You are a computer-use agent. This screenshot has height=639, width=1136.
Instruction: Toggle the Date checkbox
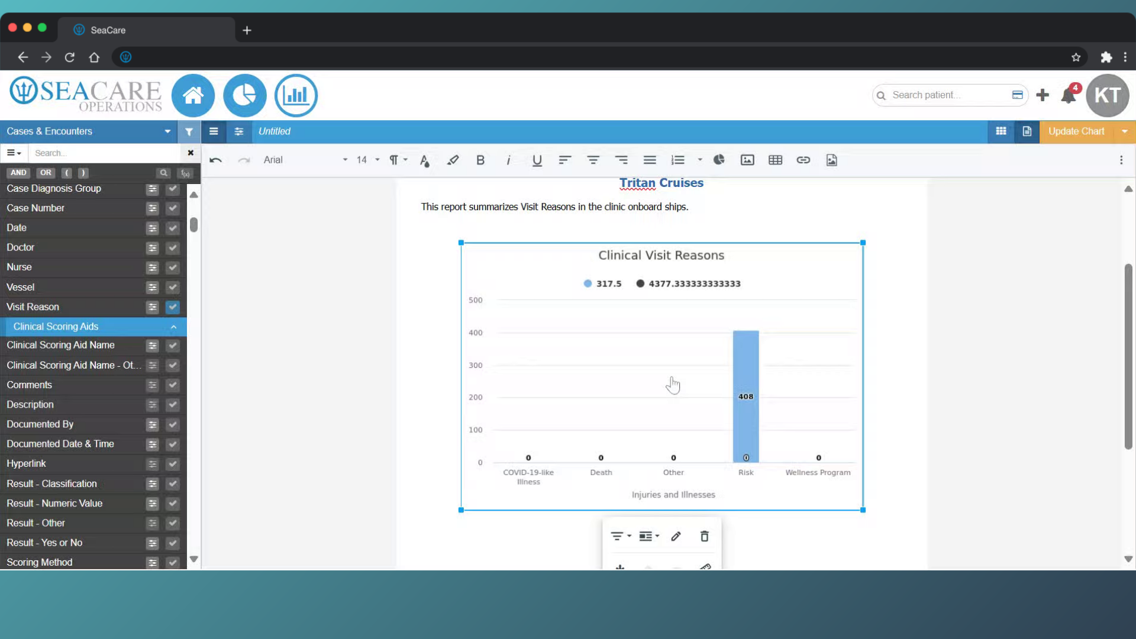172,228
